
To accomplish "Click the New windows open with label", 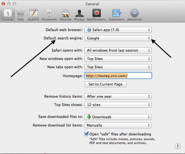I will tap(61, 59).
